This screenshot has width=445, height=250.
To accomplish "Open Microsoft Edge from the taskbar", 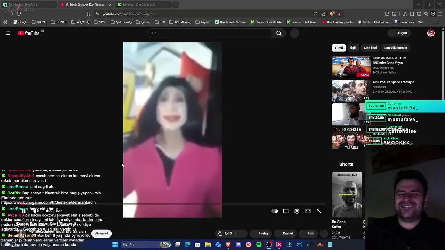I will click(187, 244).
